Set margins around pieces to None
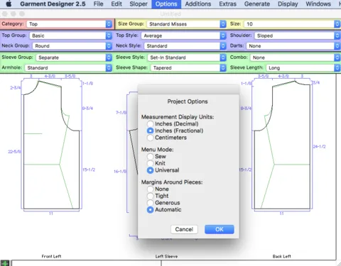341x266 pixels. tap(150, 189)
